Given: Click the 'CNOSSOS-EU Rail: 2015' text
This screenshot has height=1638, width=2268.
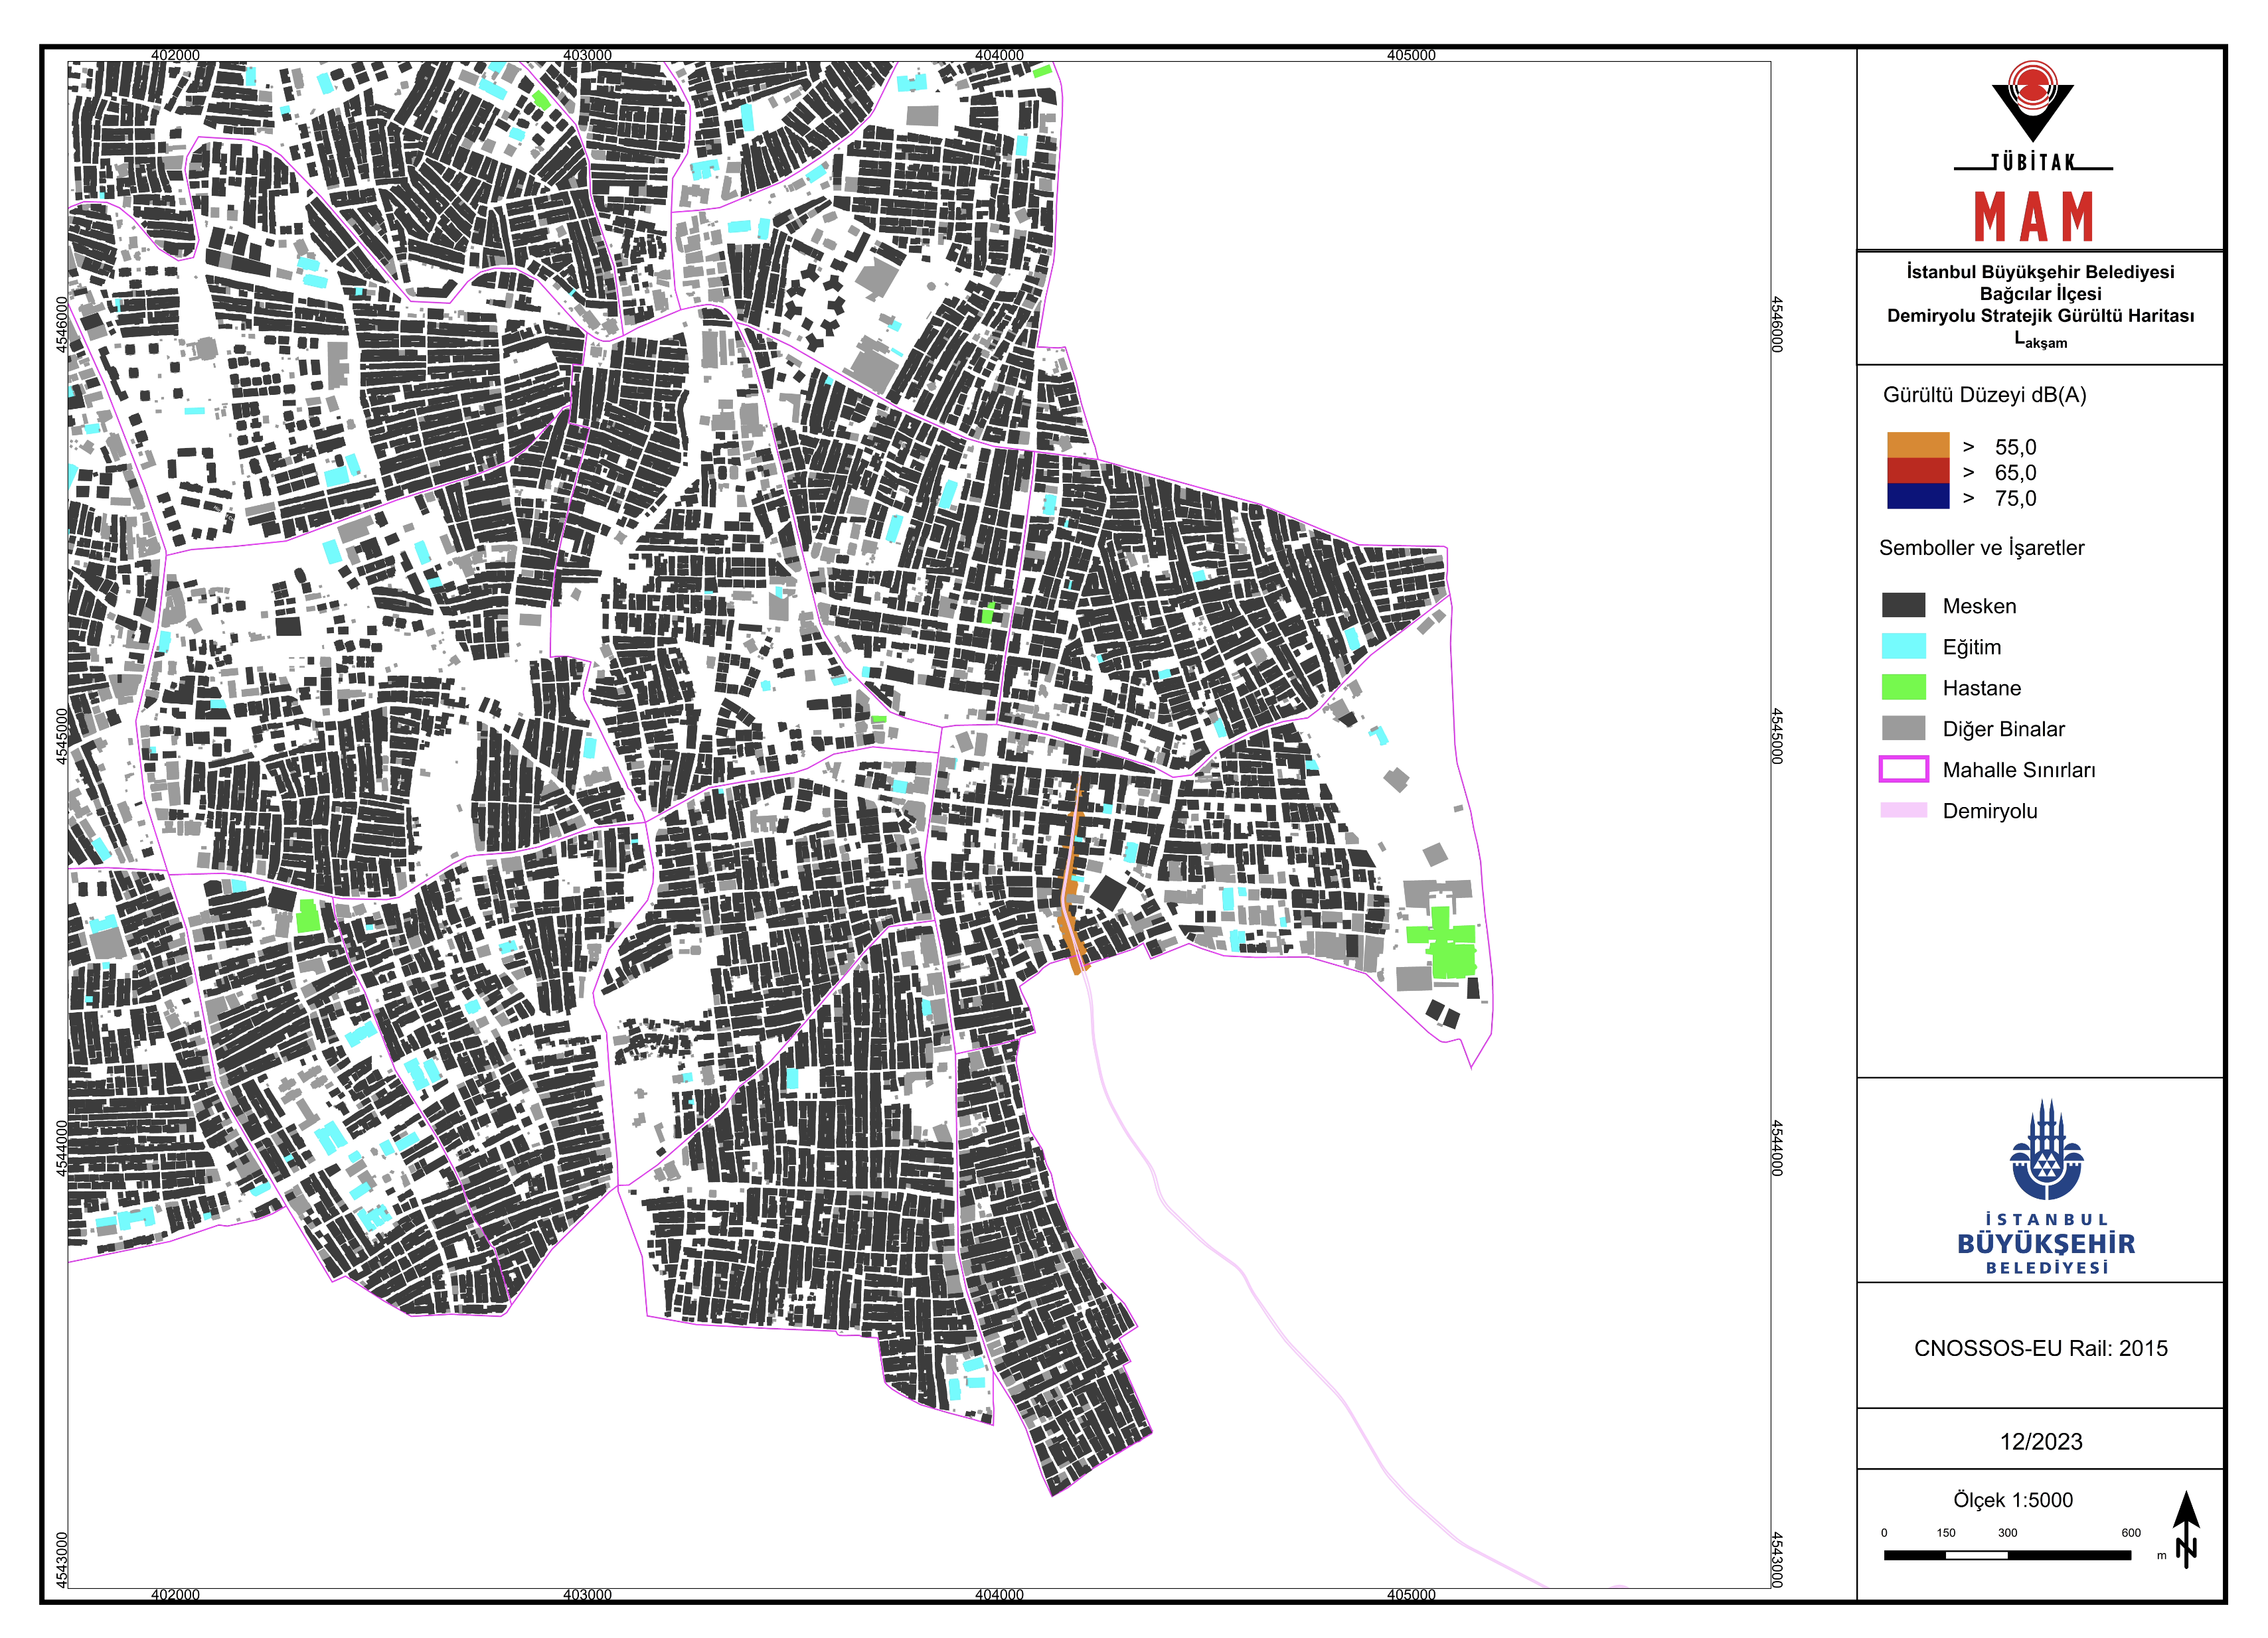Looking at the screenshot, I should (2041, 1348).
